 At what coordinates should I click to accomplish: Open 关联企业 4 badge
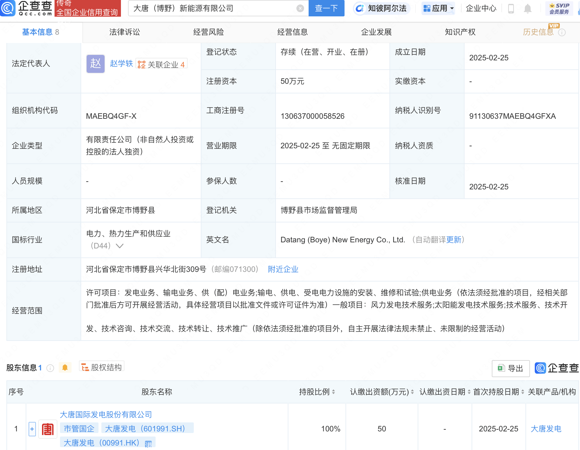point(161,64)
